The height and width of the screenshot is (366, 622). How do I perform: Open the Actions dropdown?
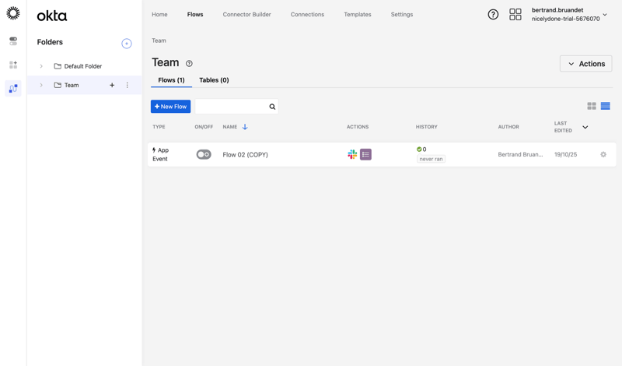tap(586, 64)
